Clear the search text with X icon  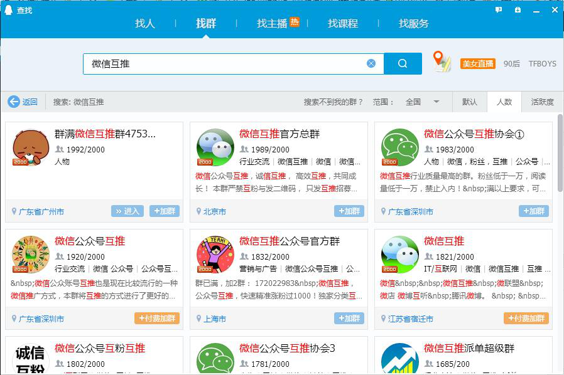[371, 63]
